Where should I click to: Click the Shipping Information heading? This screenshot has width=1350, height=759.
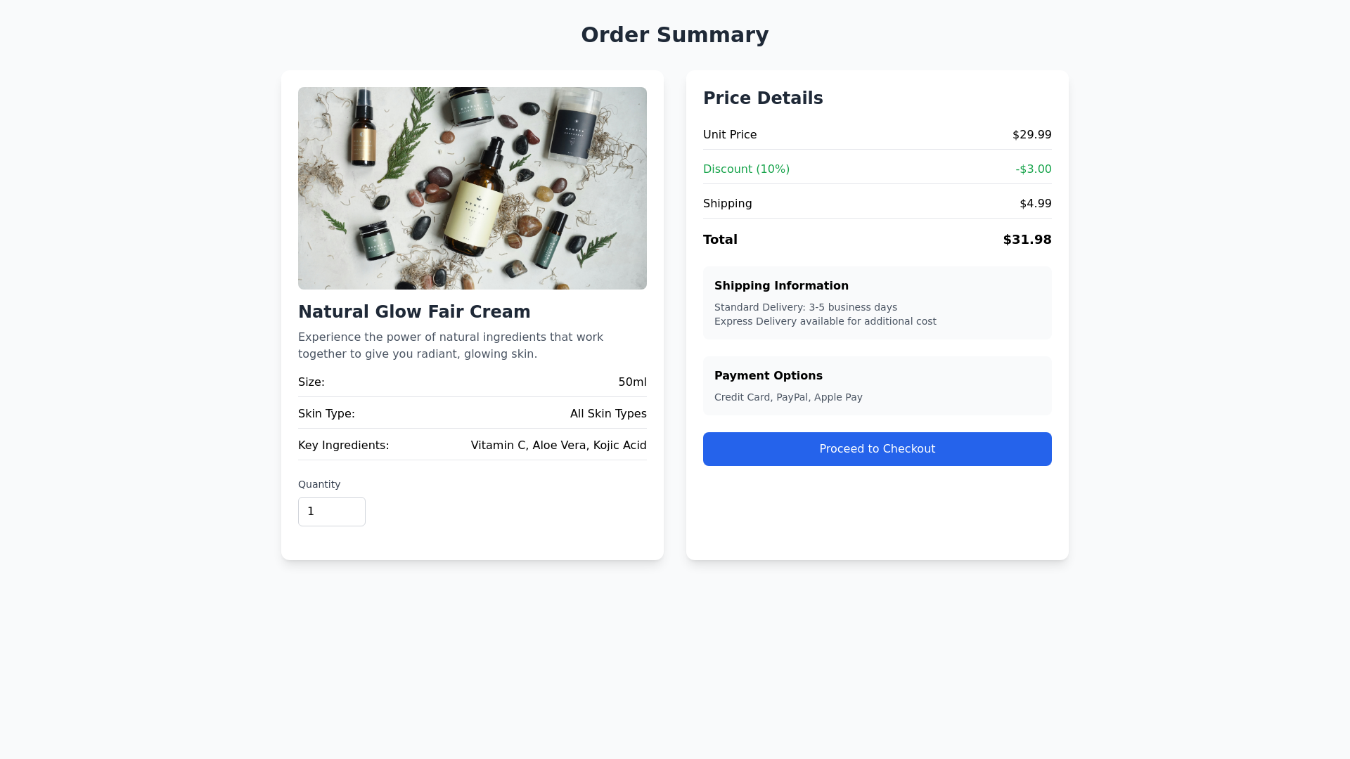(x=781, y=286)
